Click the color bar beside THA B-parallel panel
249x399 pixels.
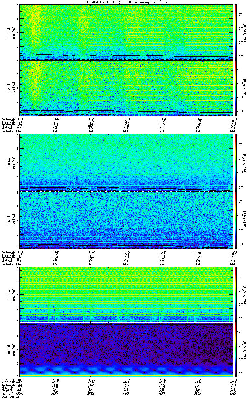235,88
